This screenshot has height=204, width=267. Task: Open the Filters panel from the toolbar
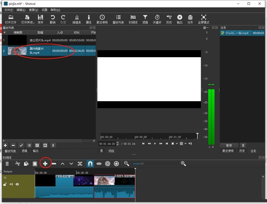(145, 17)
